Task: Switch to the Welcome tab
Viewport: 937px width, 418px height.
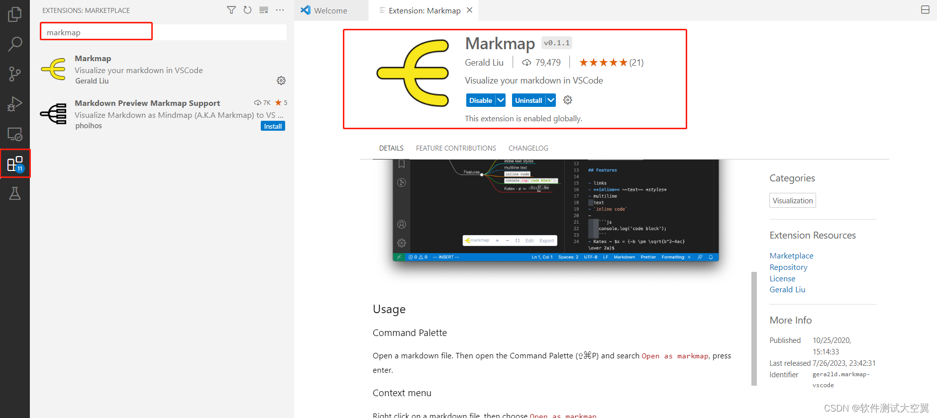Action: tap(331, 10)
